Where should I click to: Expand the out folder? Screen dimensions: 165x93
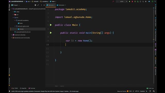(x=13, y=15)
